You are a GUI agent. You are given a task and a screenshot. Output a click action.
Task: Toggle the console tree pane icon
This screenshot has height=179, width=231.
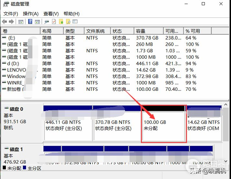21,22
